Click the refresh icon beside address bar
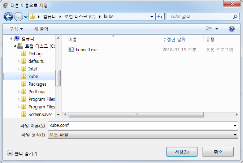The height and width of the screenshot is (163, 243). (x=160, y=17)
